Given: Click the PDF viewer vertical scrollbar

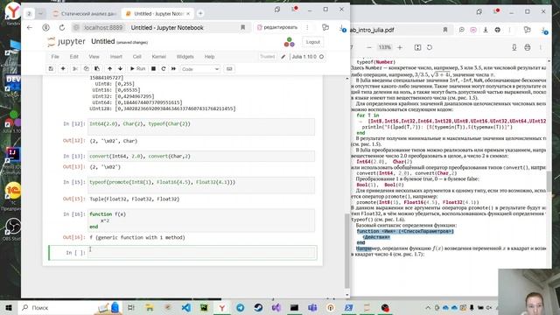Looking at the screenshot, I should pos(549,181).
